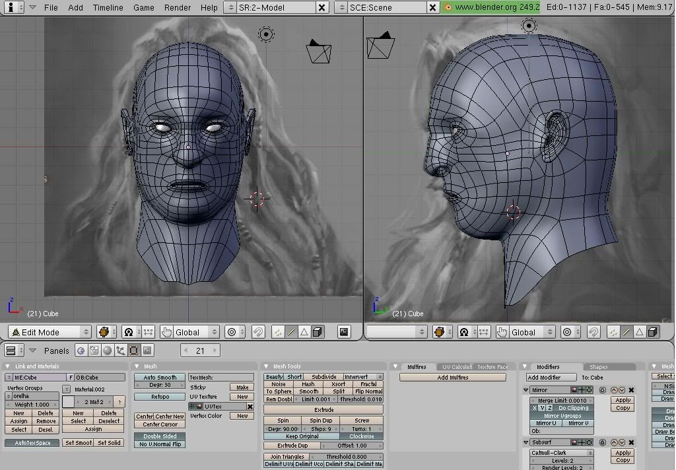Toggle Double Sided in Mesh panel

click(160, 436)
